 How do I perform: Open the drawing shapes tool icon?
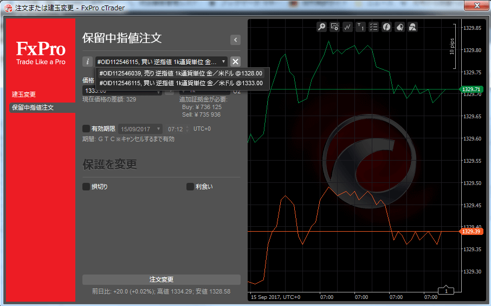pyautogui.click(x=413, y=27)
